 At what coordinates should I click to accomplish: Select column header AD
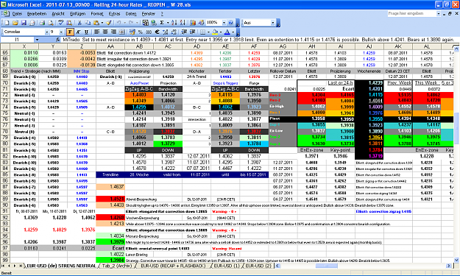point(197,46)
